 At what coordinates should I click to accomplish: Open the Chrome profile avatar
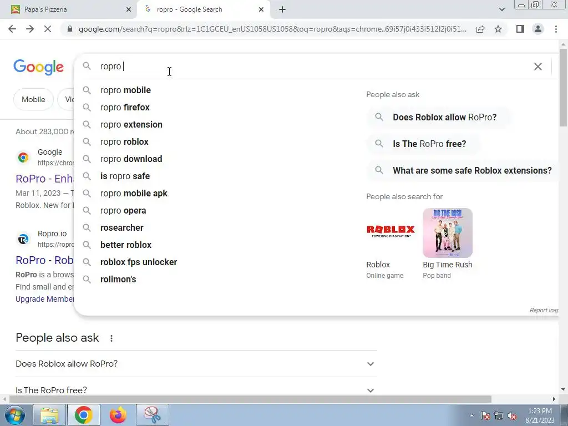538,29
